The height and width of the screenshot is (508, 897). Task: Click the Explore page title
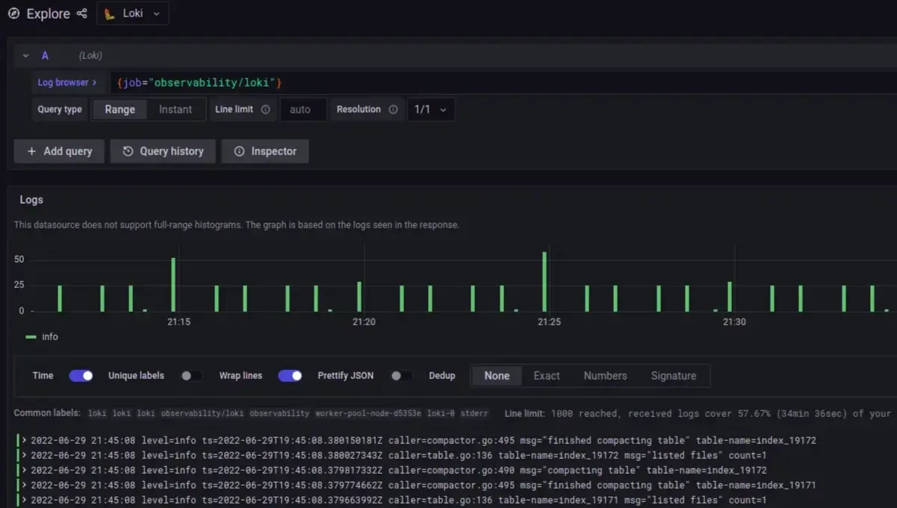pos(48,13)
